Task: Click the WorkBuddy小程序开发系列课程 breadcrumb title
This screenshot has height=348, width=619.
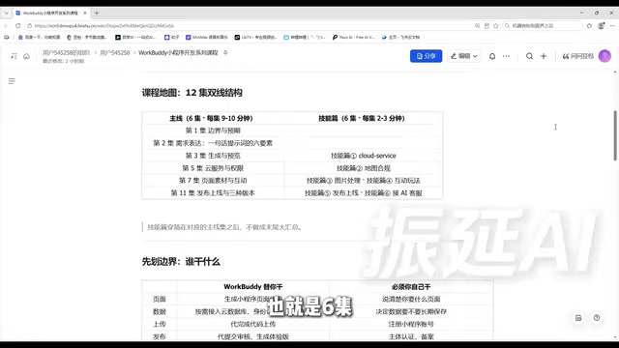Action: point(178,52)
